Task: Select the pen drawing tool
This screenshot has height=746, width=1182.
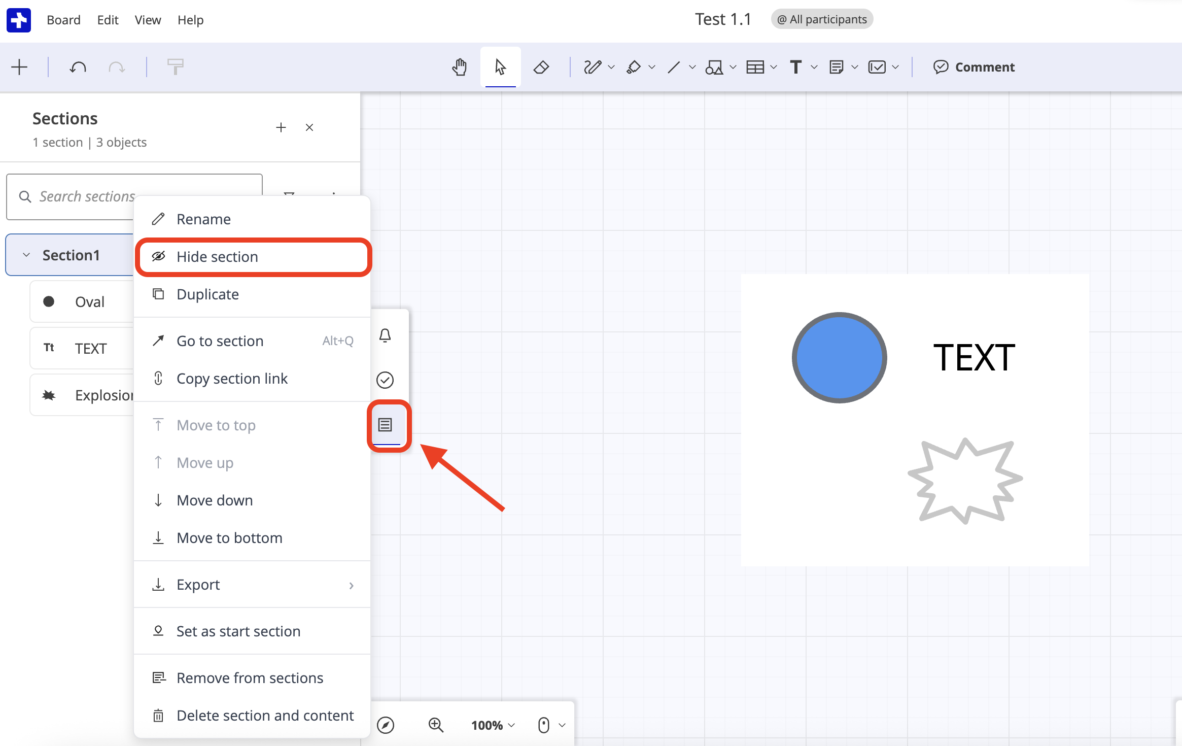Action: coord(592,67)
